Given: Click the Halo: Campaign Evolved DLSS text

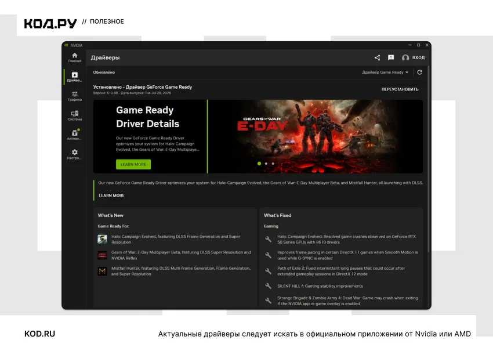Looking at the screenshot, I should [175, 240].
